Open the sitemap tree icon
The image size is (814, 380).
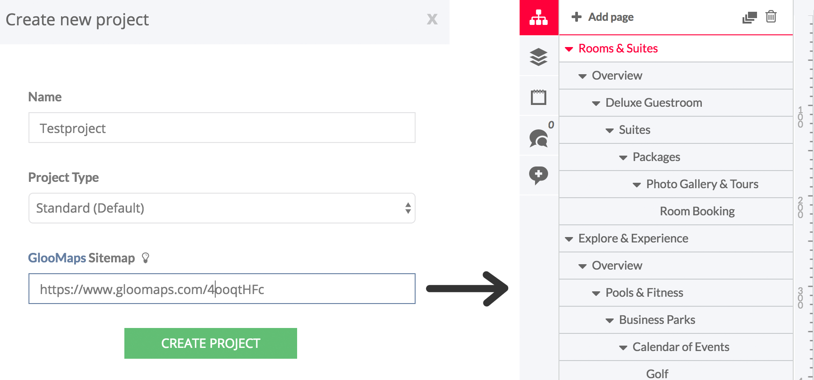(539, 17)
